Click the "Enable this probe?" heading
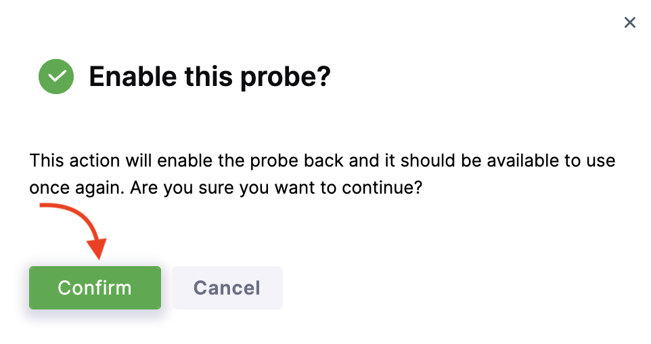This screenshot has width=651, height=344. tap(209, 77)
